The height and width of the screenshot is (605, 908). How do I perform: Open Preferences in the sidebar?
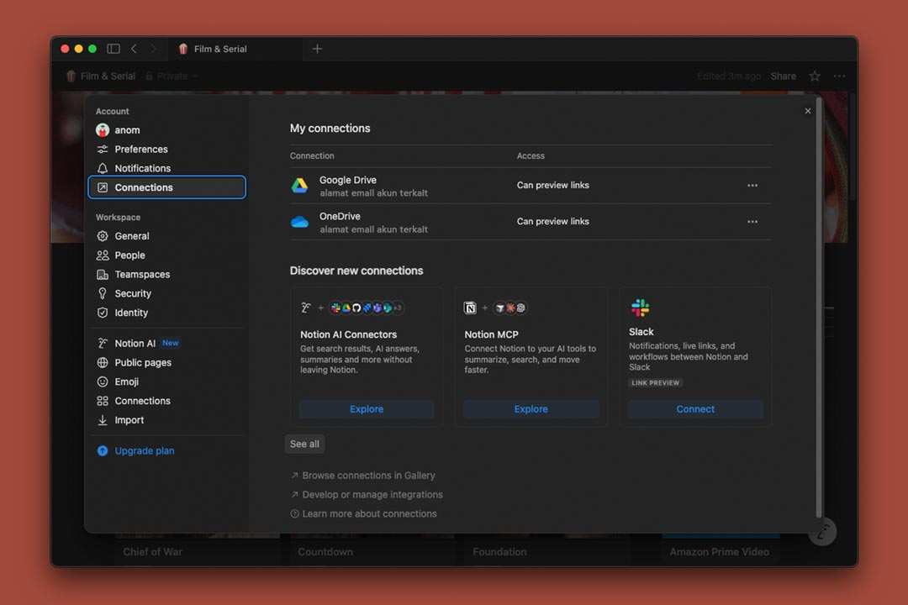(166, 149)
